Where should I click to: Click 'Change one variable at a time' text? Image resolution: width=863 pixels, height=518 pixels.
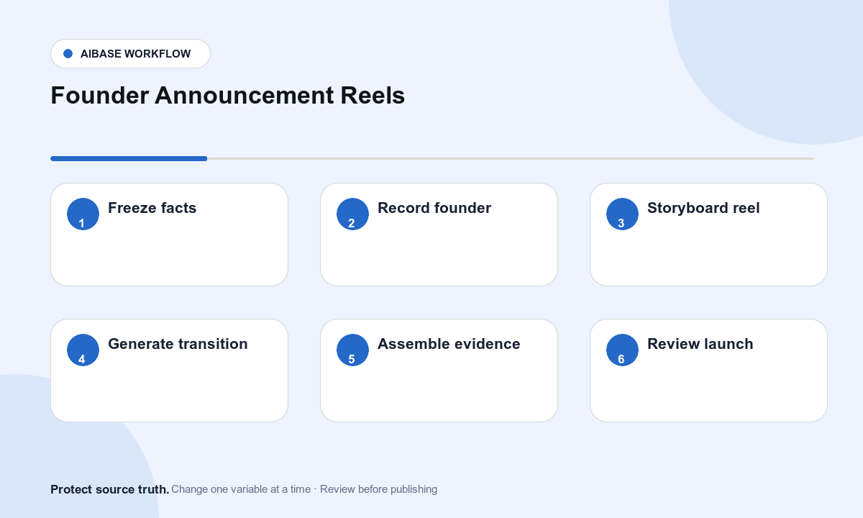click(241, 489)
